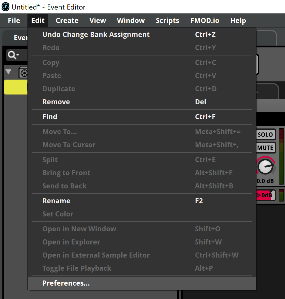Open the search magnifier dropdown

tap(13, 55)
